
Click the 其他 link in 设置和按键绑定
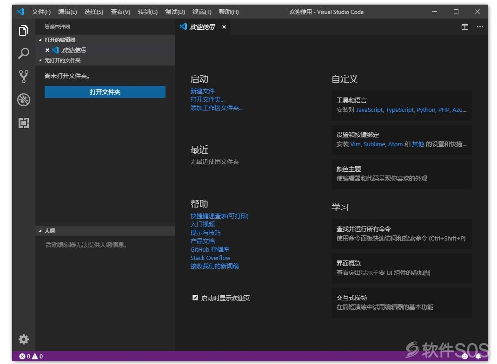coord(418,144)
